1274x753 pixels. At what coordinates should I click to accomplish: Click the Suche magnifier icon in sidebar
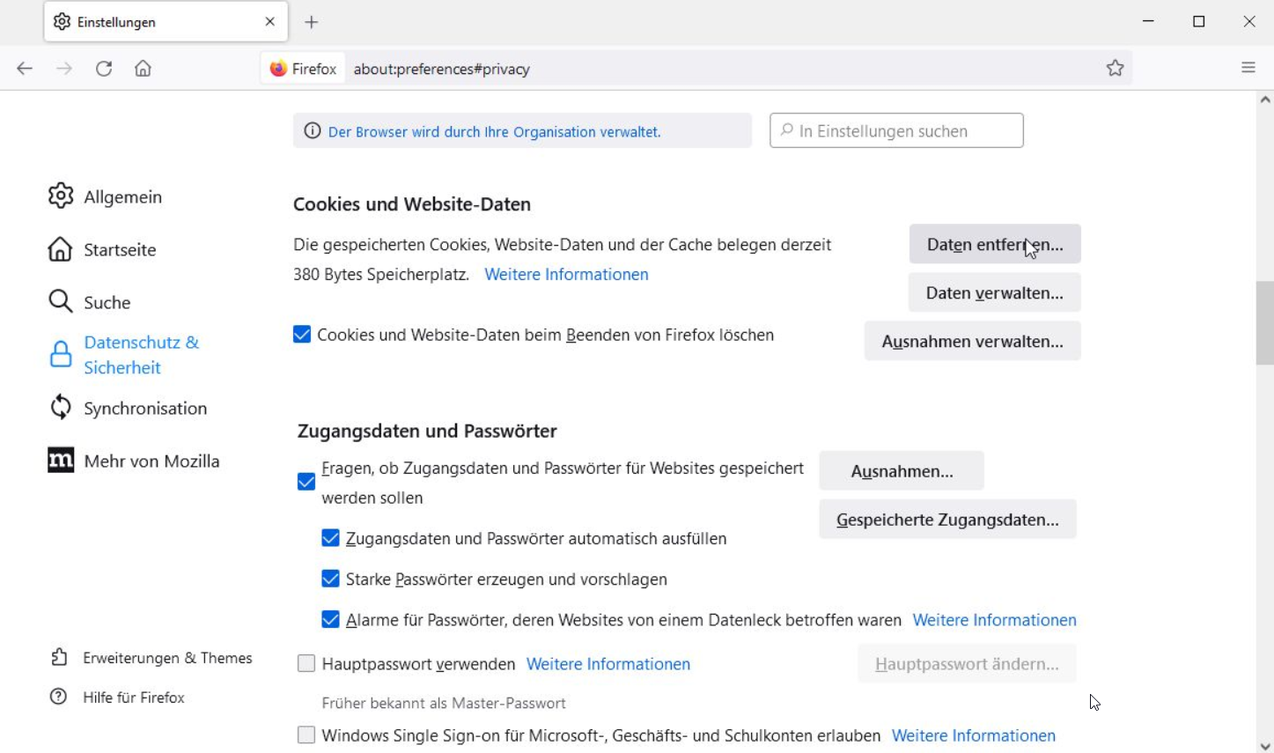point(60,301)
